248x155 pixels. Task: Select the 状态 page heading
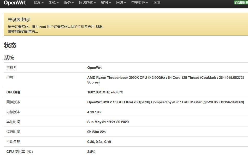pos(10,45)
